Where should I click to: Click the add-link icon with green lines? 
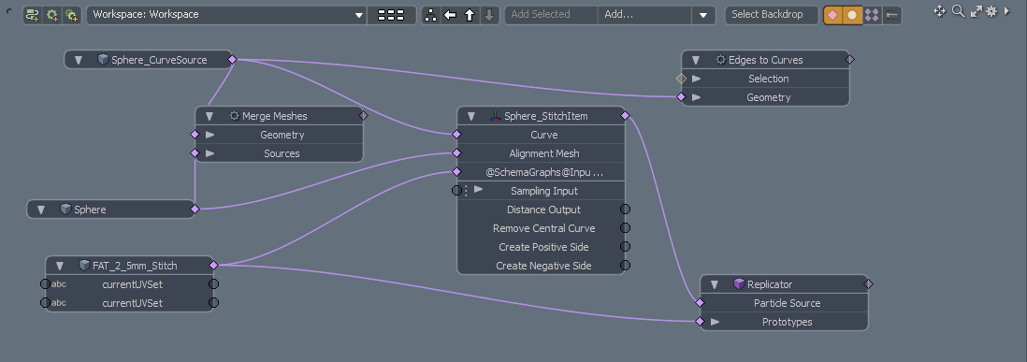pyautogui.click(x=32, y=14)
